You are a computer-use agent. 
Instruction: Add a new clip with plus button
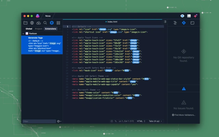(60, 29)
